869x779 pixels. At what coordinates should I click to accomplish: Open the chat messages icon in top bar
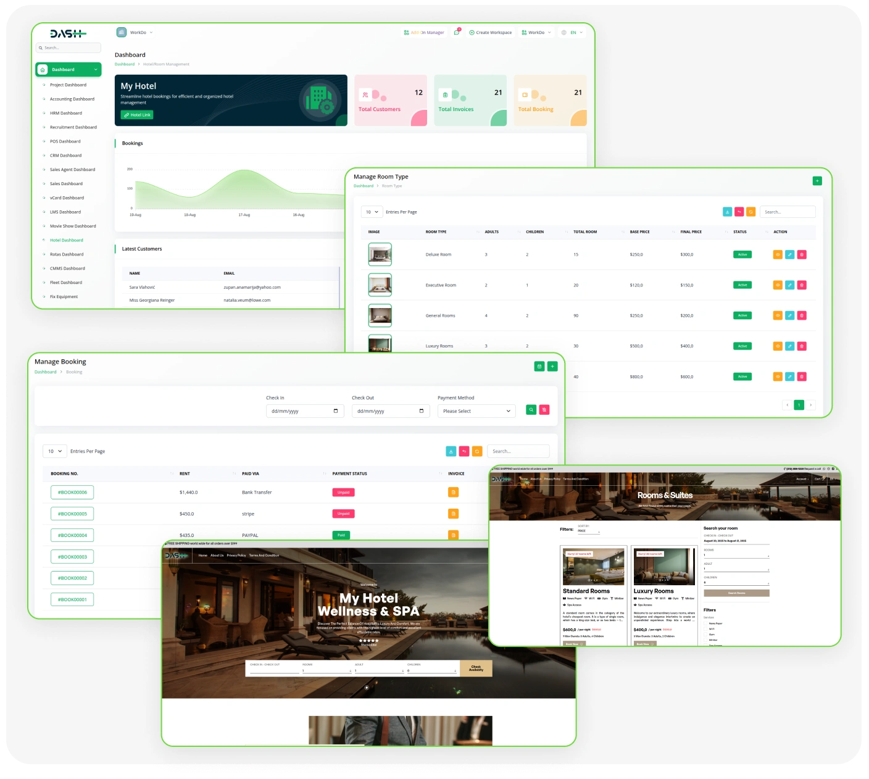coord(457,33)
